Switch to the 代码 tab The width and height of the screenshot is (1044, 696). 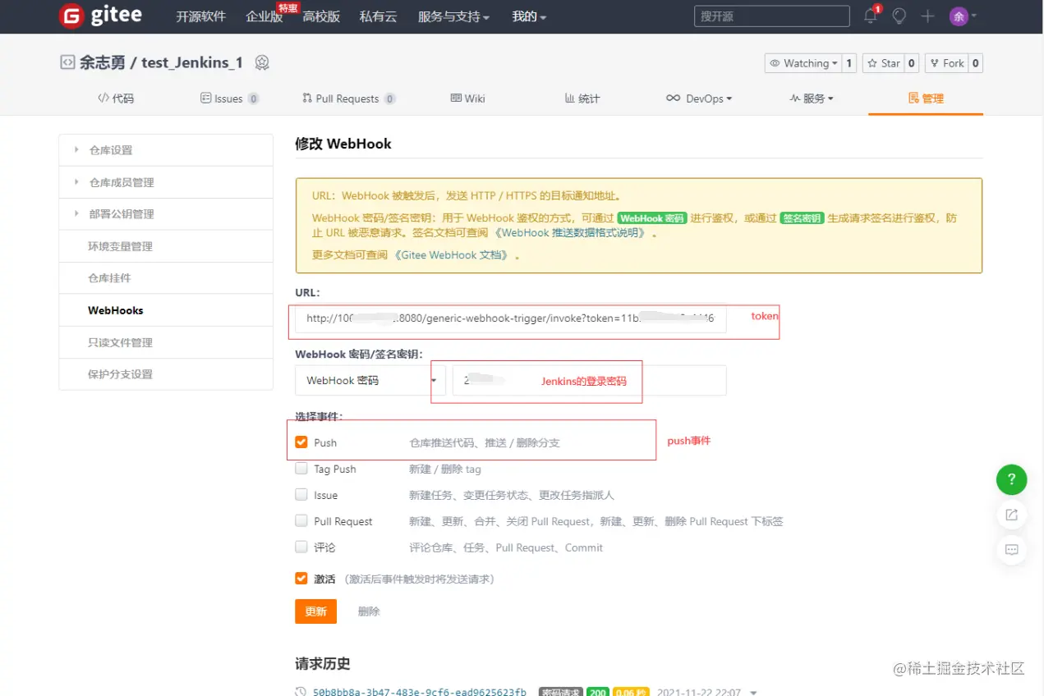[116, 98]
